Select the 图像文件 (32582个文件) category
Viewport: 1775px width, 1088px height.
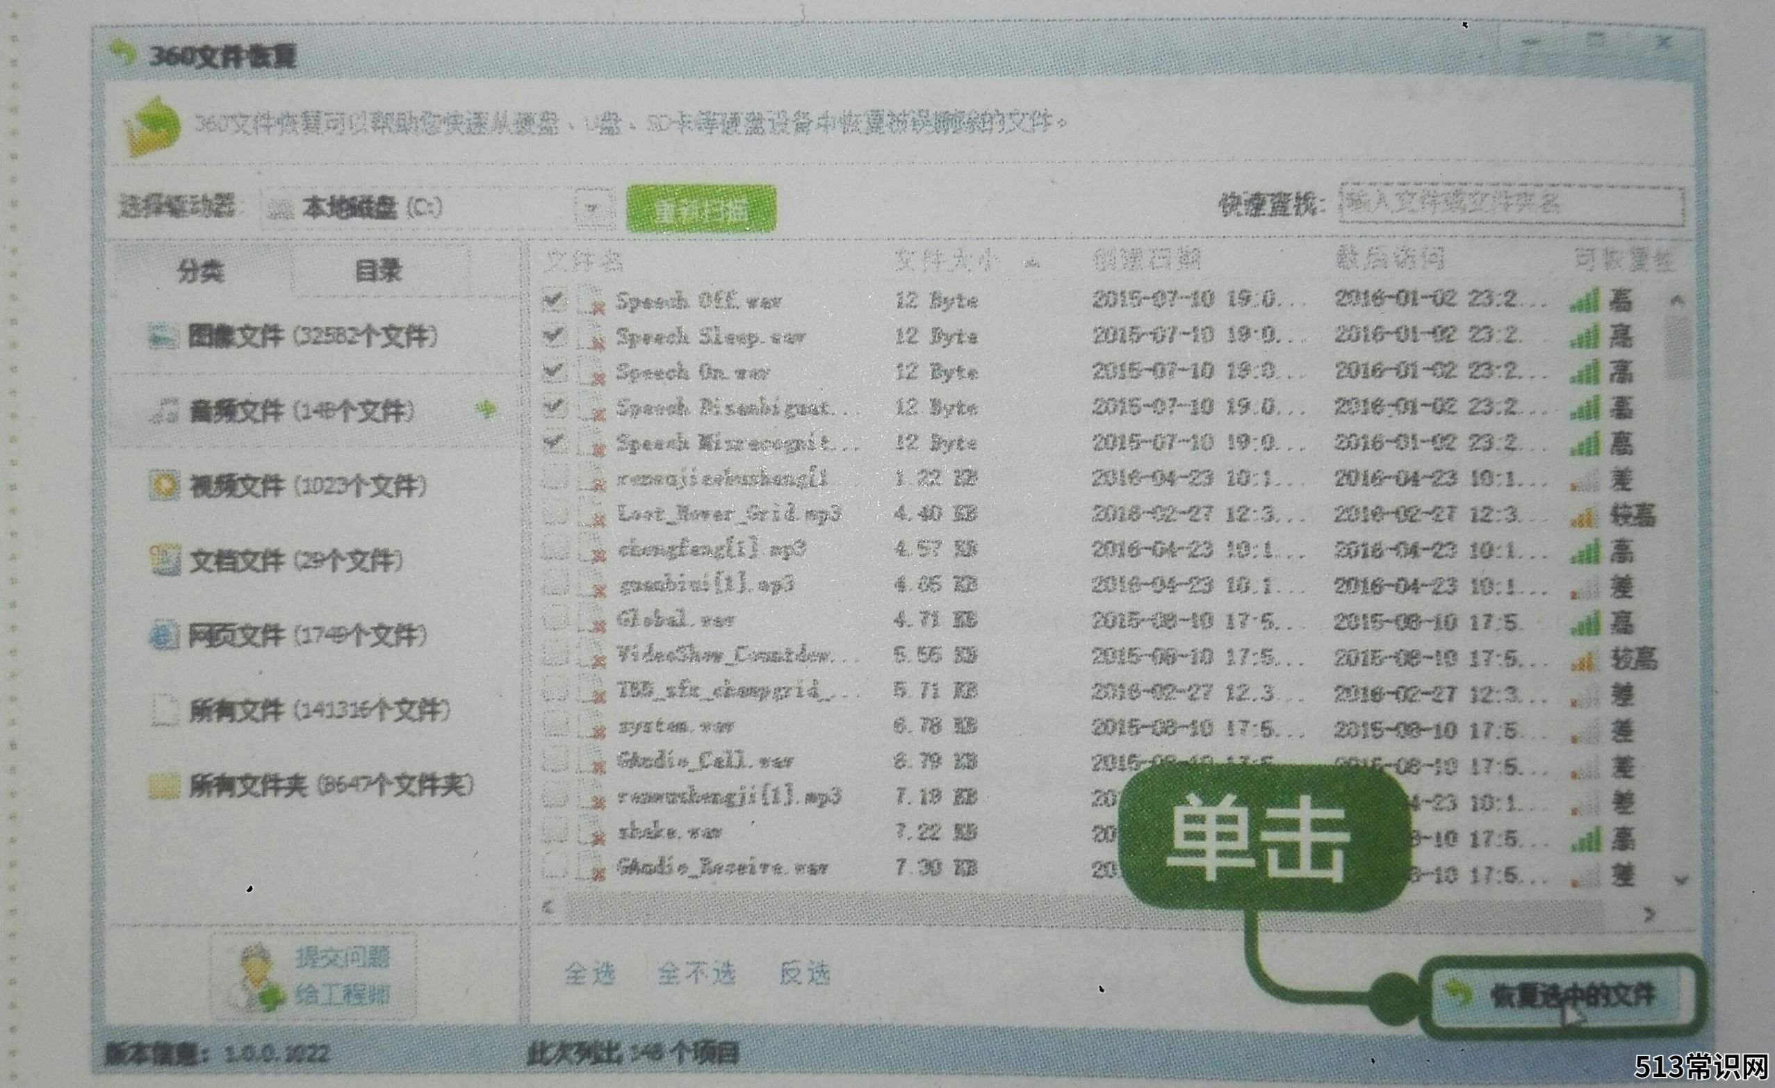(x=314, y=336)
